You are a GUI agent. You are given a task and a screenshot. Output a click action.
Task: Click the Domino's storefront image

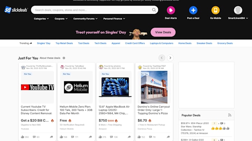click(x=154, y=87)
